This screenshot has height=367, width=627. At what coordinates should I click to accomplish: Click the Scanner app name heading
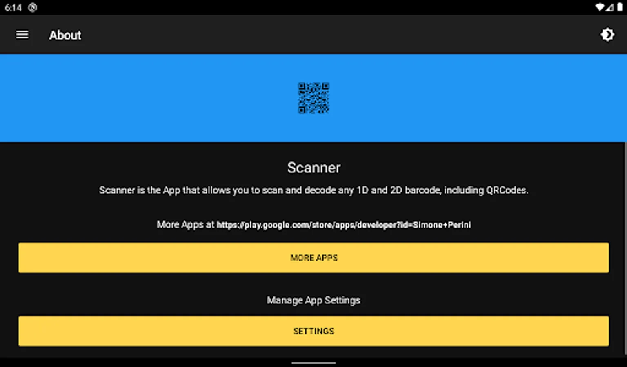click(x=313, y=168)
